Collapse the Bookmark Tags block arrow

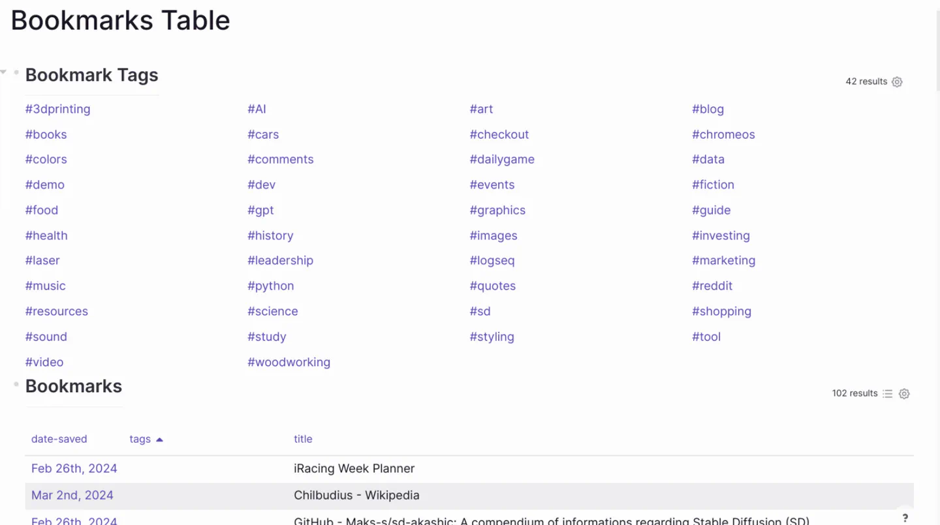point(4,72)
